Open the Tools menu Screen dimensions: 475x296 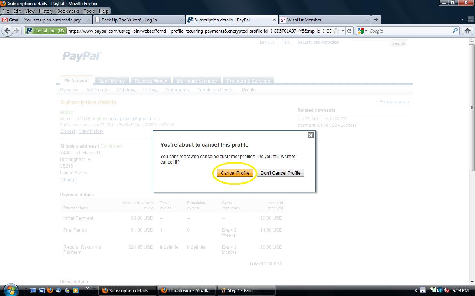pos(89,11)
